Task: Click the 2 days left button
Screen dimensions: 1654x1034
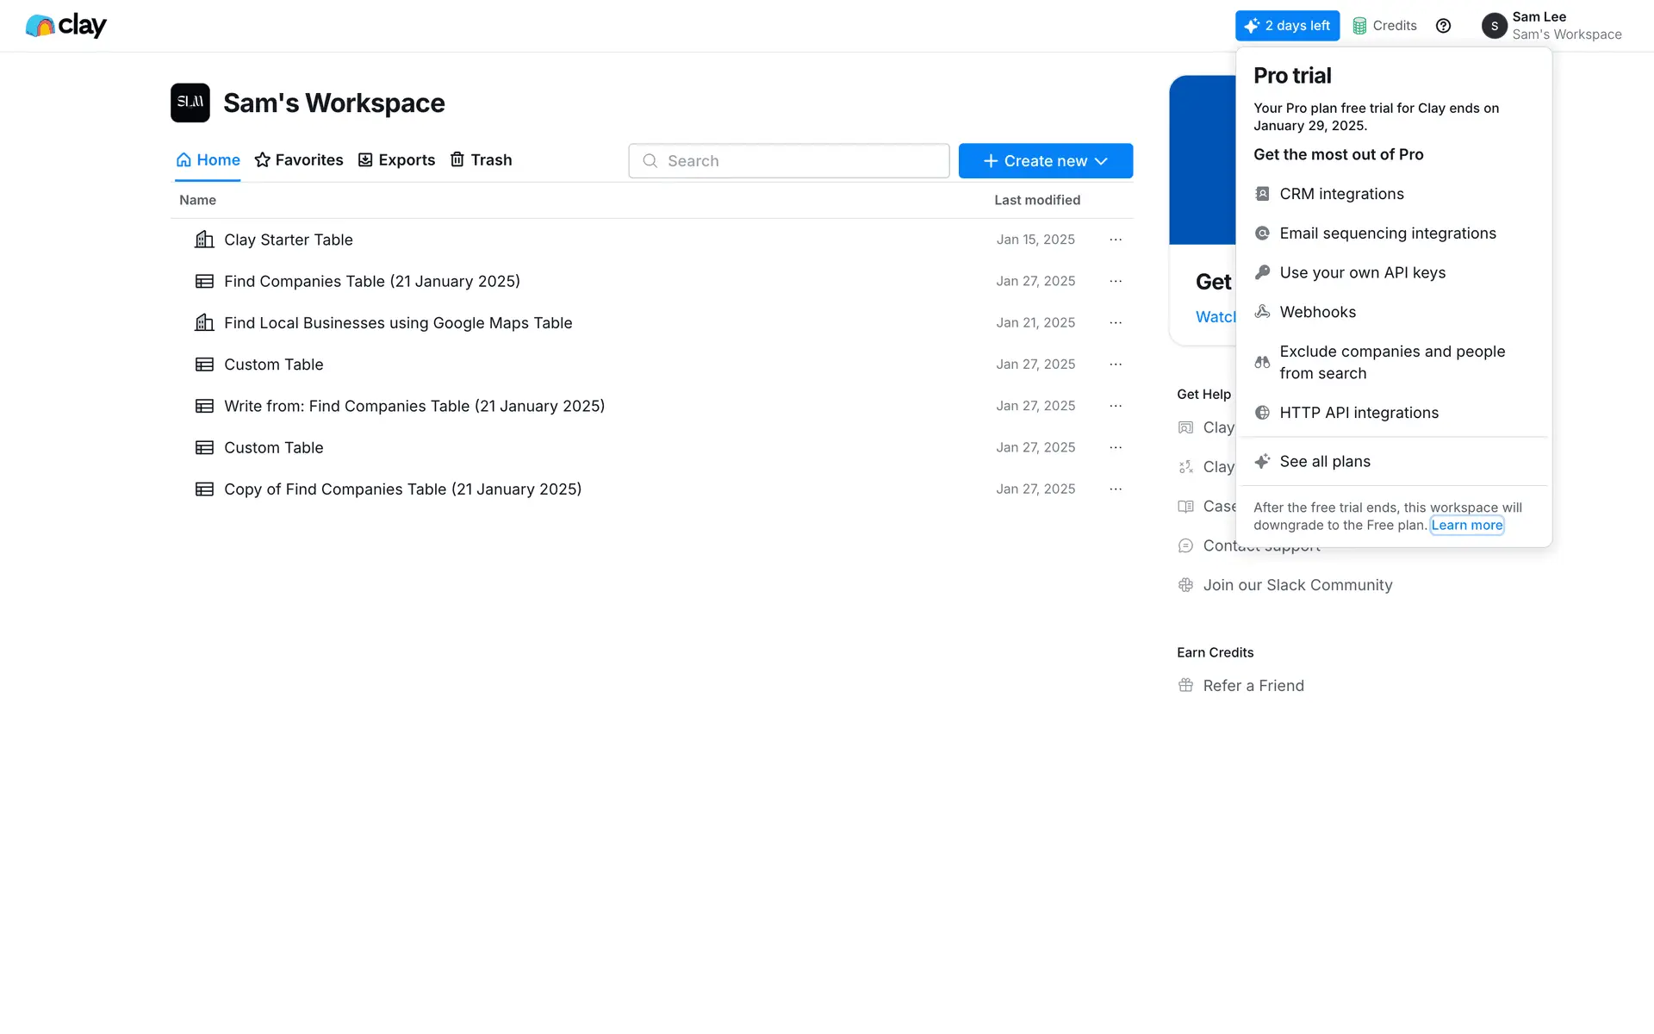Action: click(x=1287, y=26)
